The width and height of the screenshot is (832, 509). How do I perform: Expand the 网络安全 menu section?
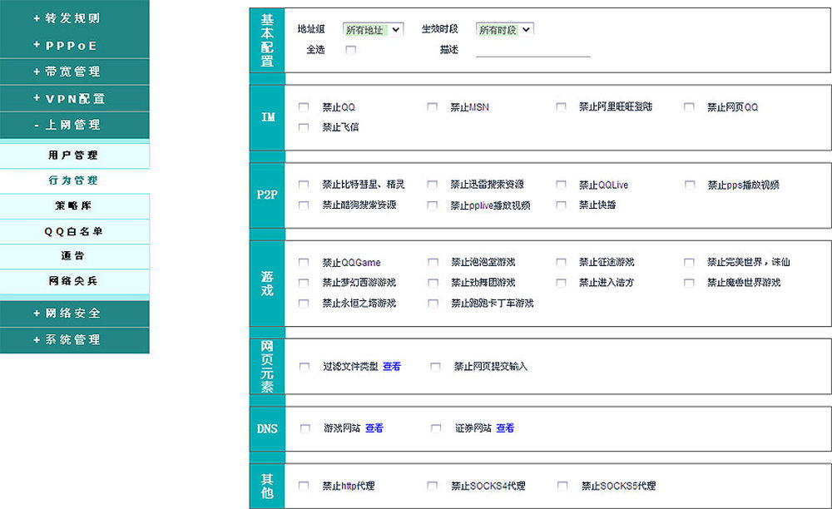[74, 314]
